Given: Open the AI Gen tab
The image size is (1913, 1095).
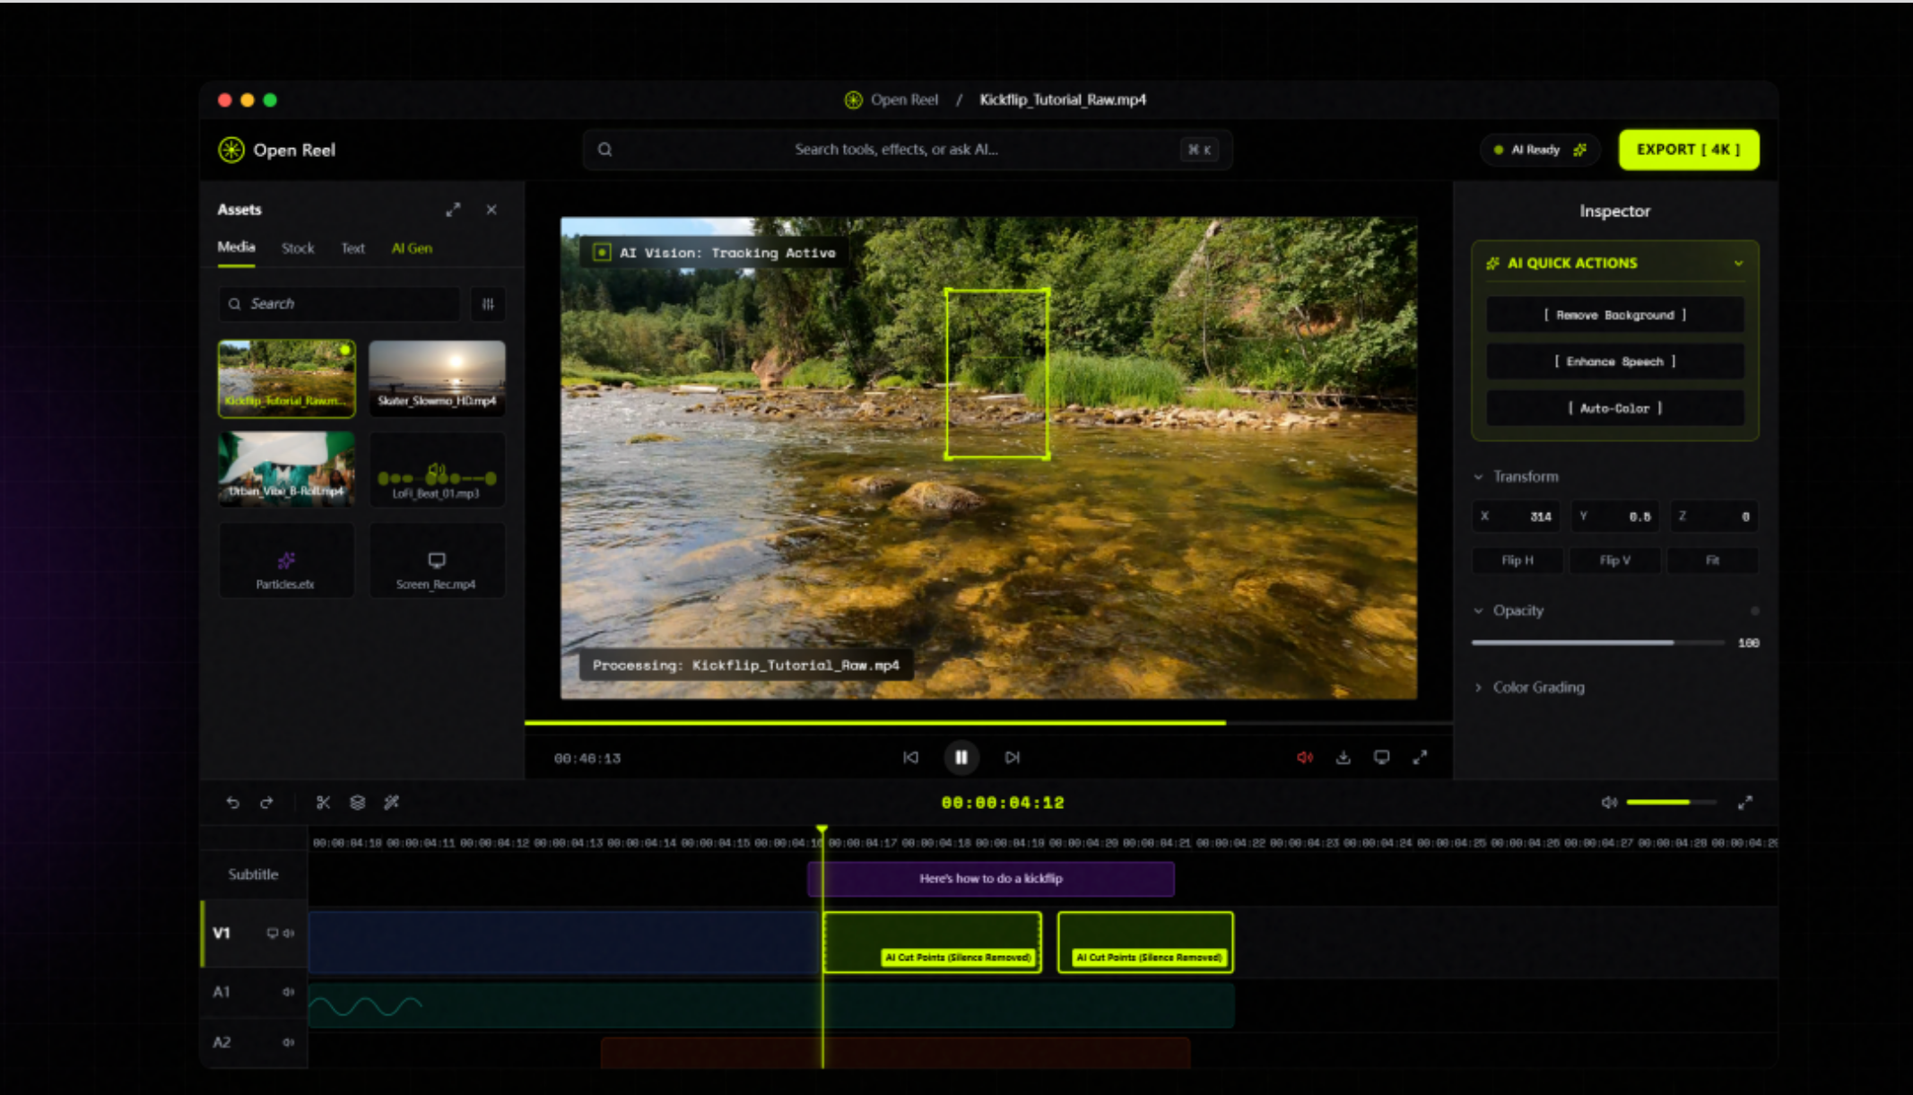Looking at the screenshot, I should [x=412, y=248].
